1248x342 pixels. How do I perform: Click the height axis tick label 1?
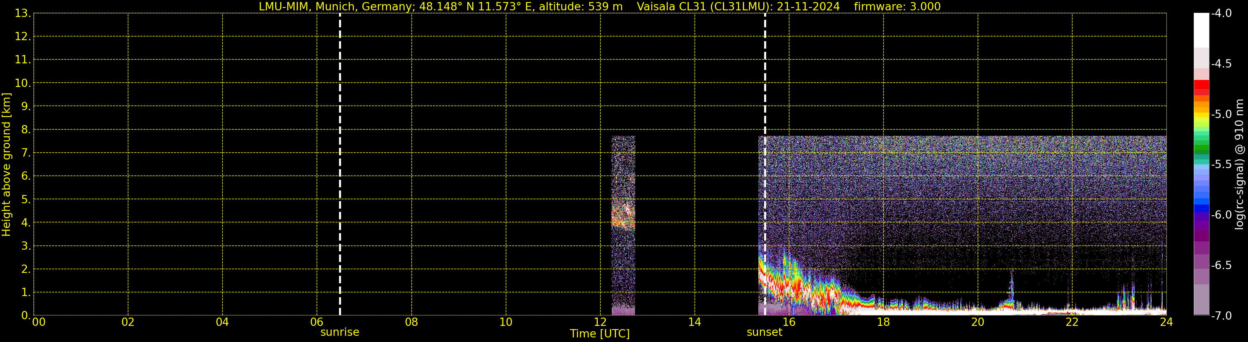click(x=26, y=293)
